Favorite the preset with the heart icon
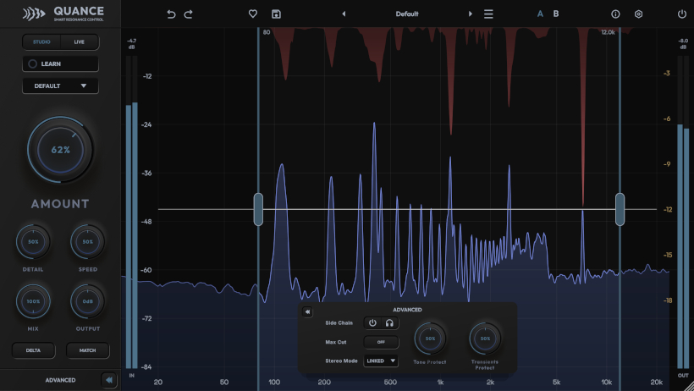 point(253,14)
